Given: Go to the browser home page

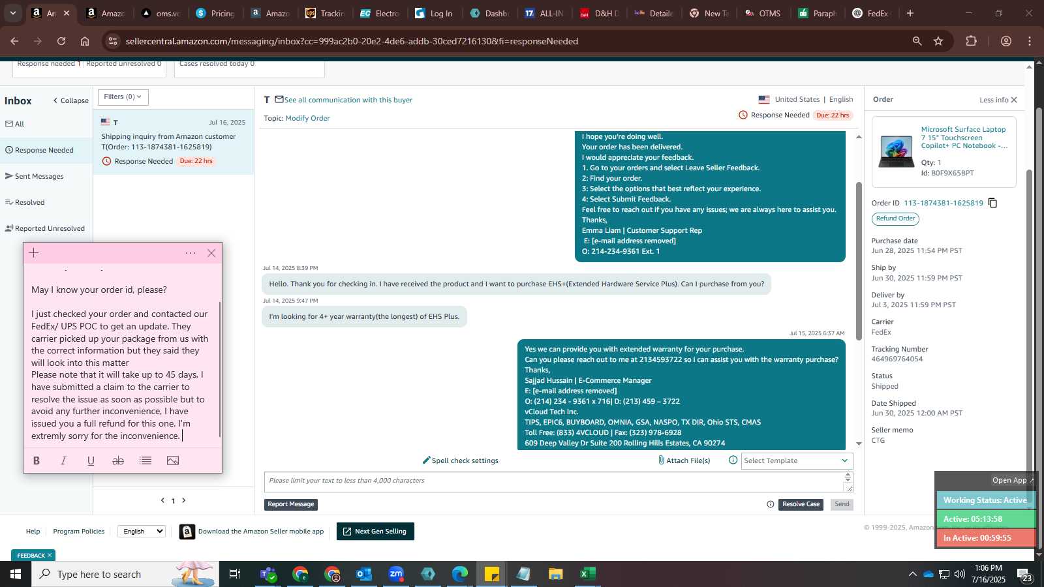Looking at the screenshot, I should 85,41.
